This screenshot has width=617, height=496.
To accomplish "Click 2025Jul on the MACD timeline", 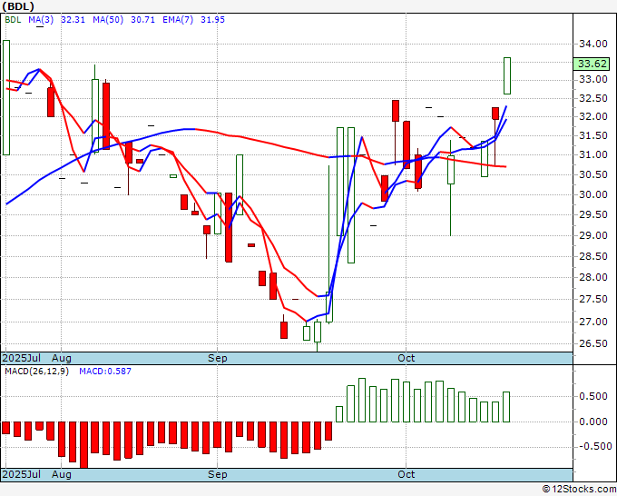I will tap(22, 474).
